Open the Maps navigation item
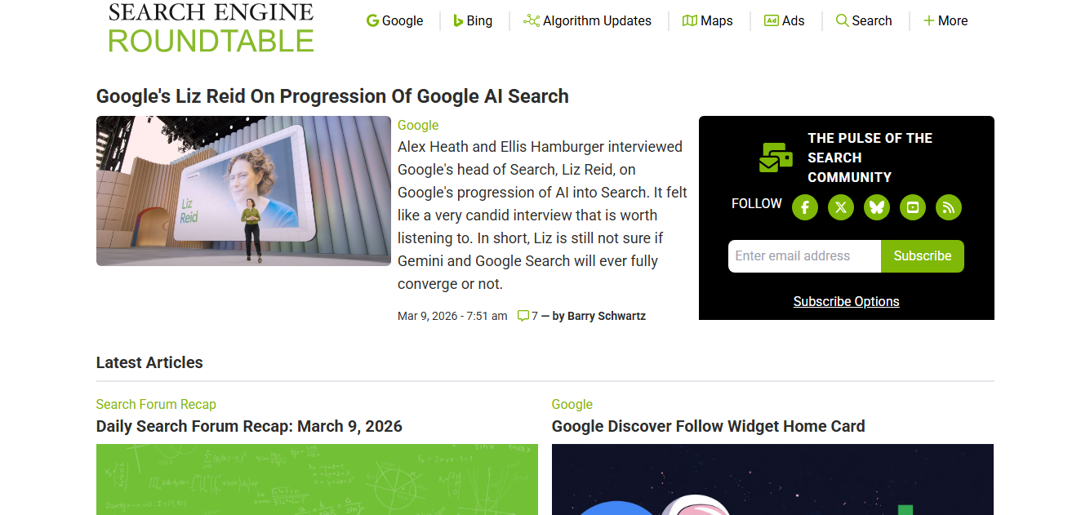1090x515 pixels. click(x=708, y=21)
